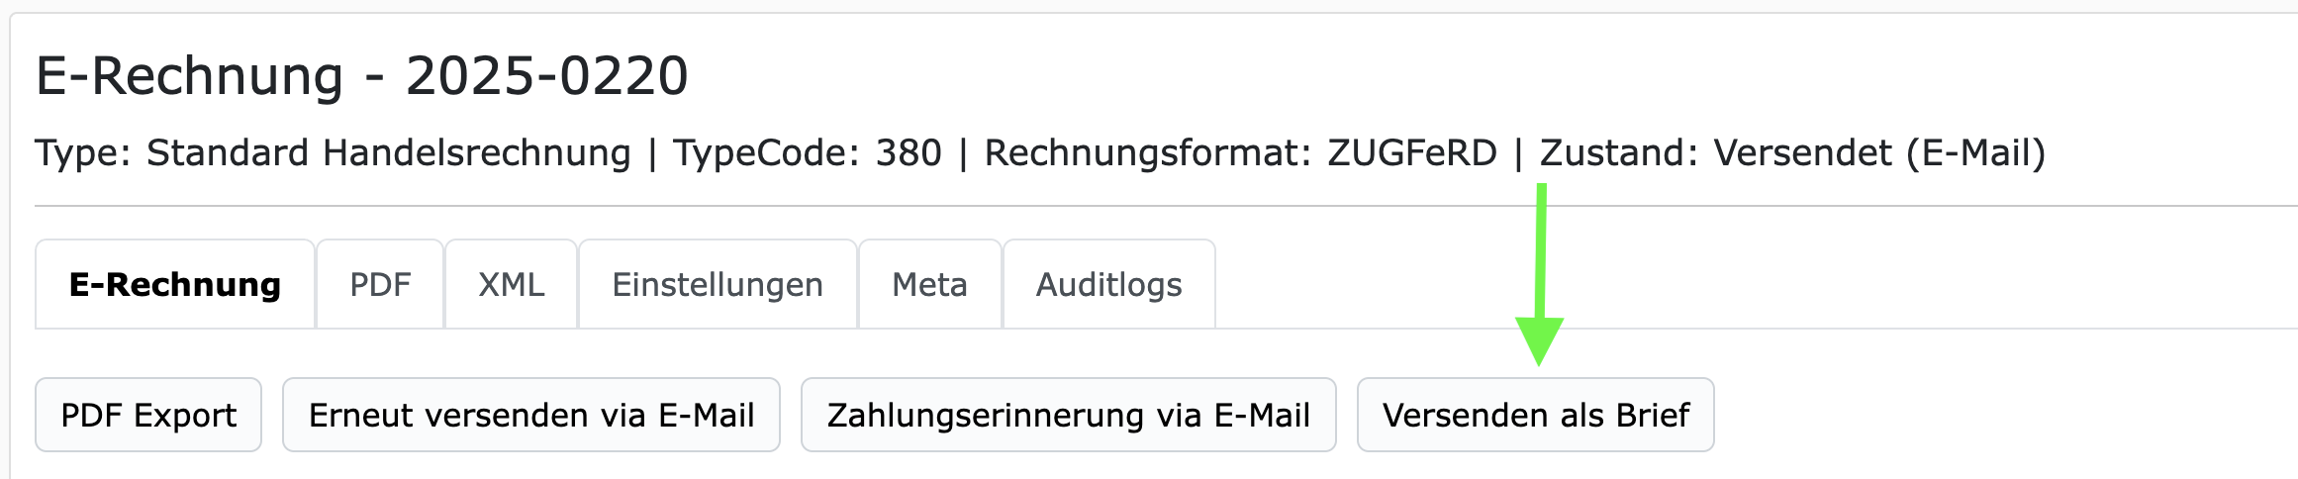Click the PDF Export button
Image resolution: width=2298 pixels, height=479 pixels.
point(148,415)
